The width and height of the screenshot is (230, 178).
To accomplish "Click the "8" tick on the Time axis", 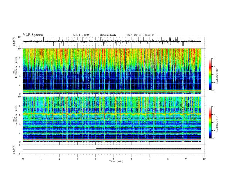I will 168,159.
